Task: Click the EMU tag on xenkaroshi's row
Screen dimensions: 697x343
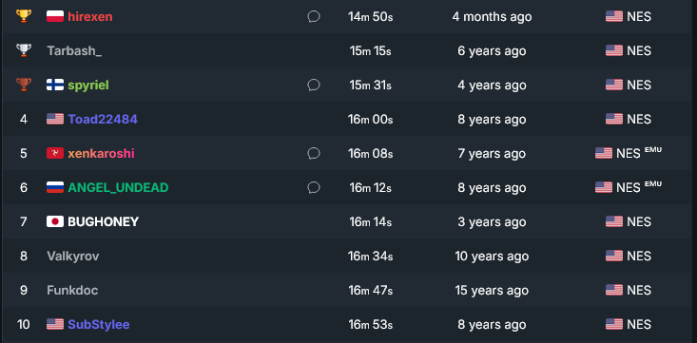Action: [x=653, y=150]
